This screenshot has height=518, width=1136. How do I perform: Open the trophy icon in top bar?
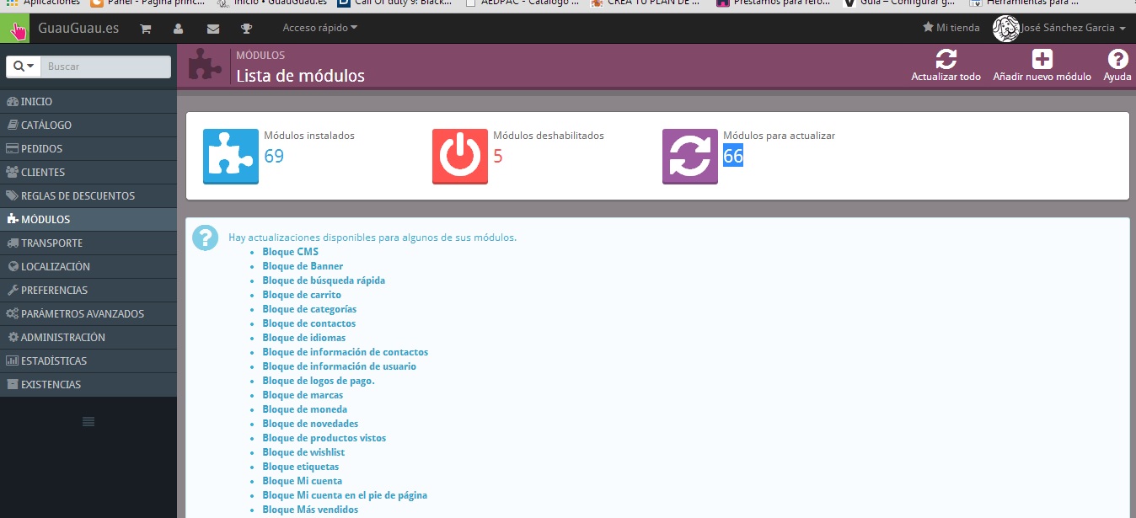pos(246,29)
